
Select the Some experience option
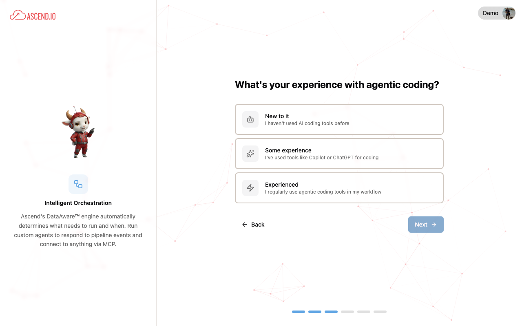pyautogui.click(x=339, y=154)
